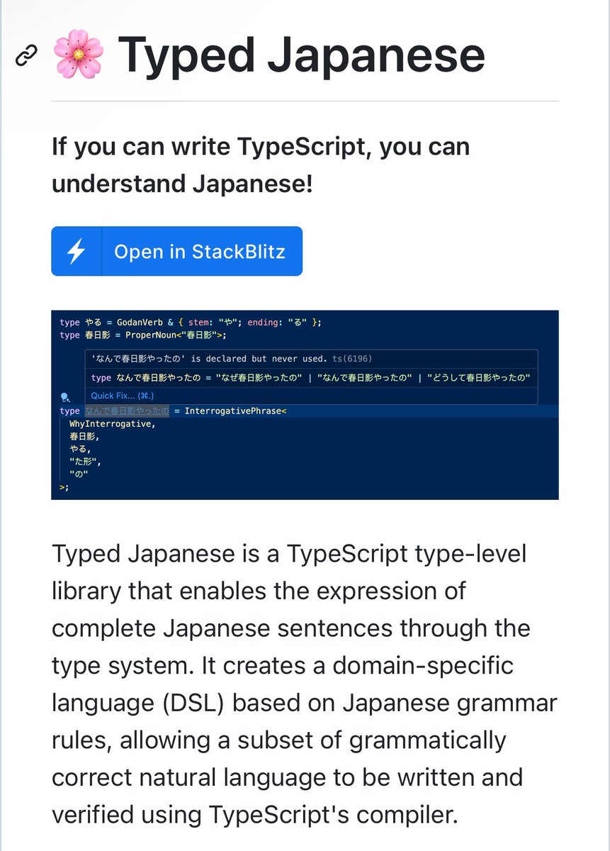Click 'ProperNoun<"春日影">' code line
610x851 pixels.
[x=143, y=335]
